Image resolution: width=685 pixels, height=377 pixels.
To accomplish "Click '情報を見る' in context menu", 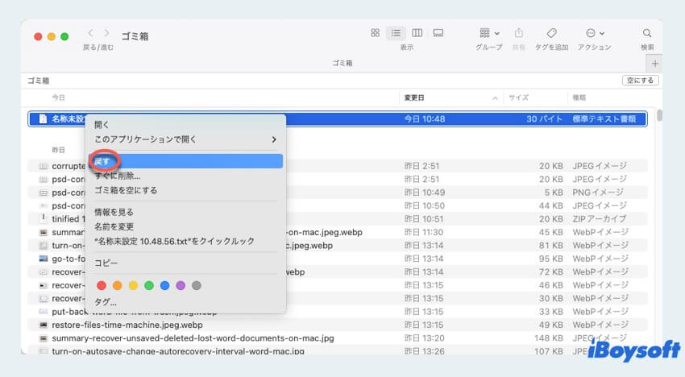I will 114,212.
